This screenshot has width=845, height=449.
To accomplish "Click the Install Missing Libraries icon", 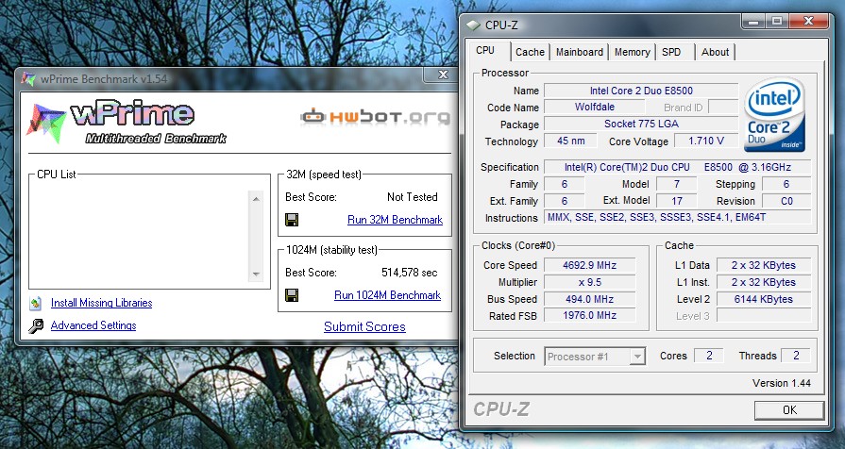I will (36, 303).
